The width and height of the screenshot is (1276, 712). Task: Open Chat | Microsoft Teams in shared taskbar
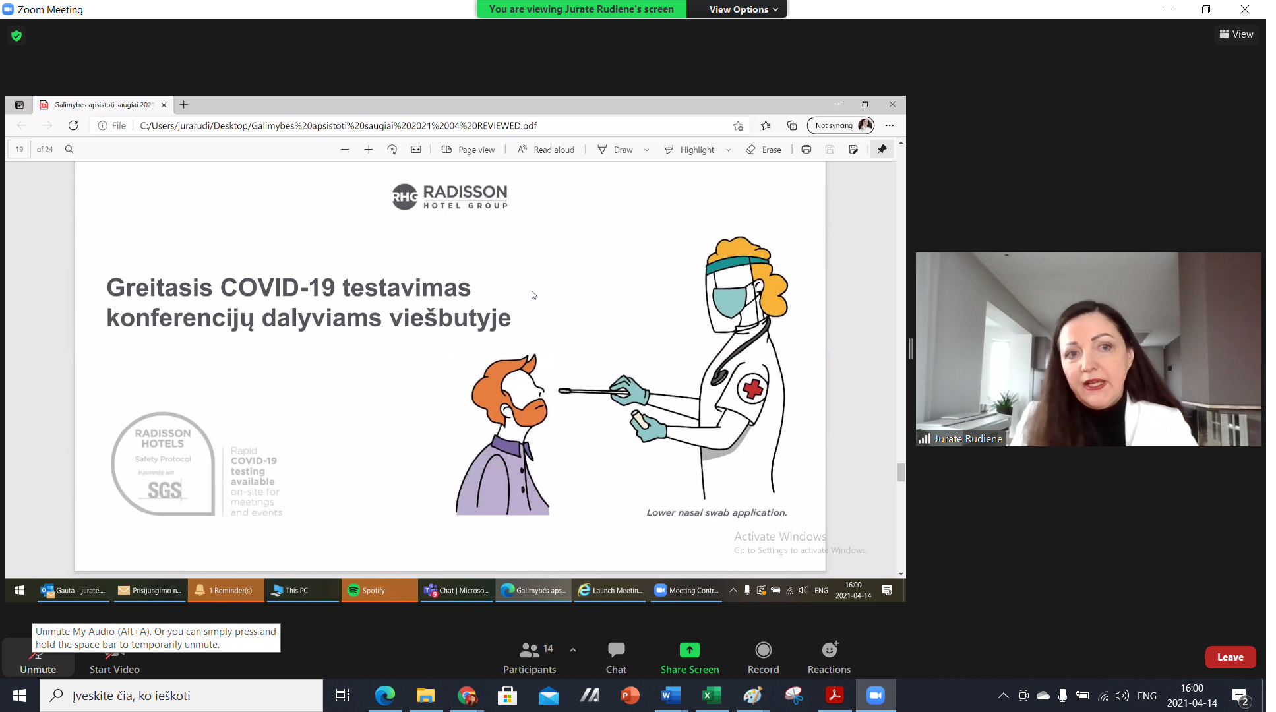(x=456, y=591)
